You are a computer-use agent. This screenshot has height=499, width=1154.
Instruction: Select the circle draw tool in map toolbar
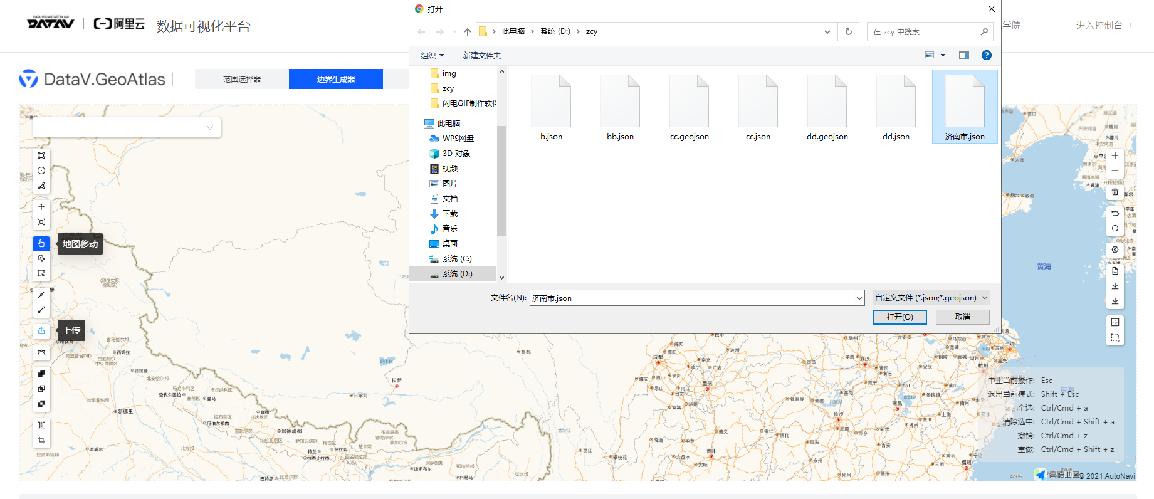[x=41, y=171]
